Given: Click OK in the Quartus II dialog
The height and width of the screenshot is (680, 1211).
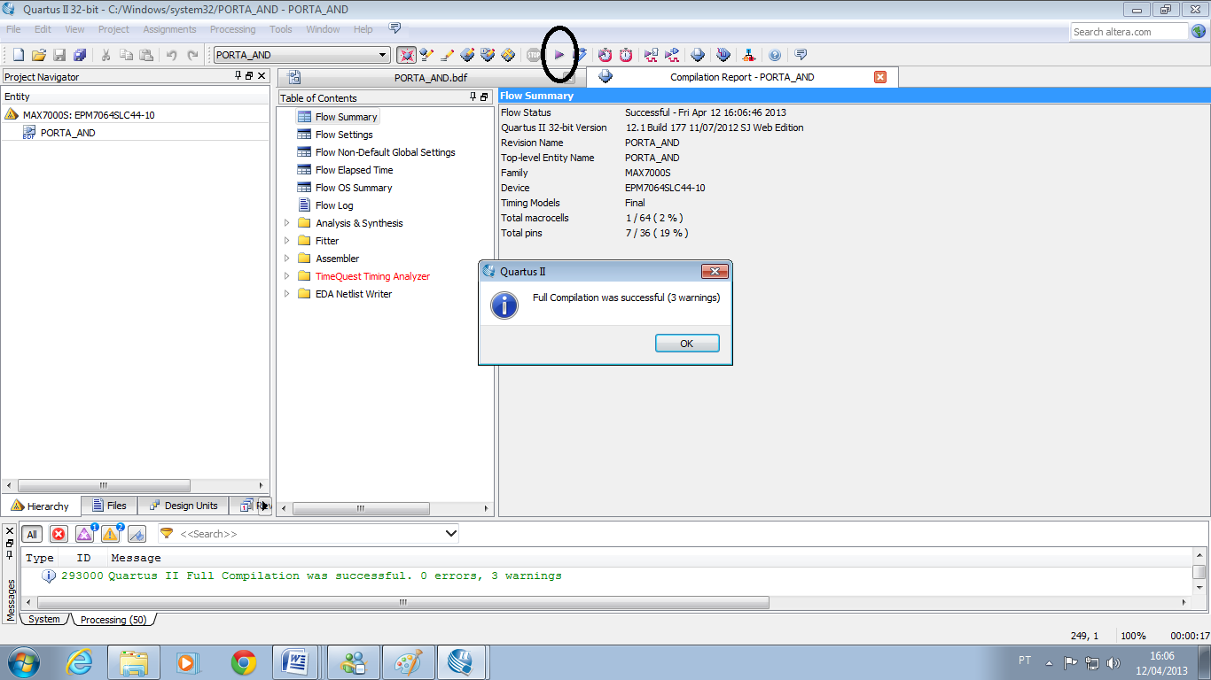Looking at the screenshot, I should click(687, 344).
